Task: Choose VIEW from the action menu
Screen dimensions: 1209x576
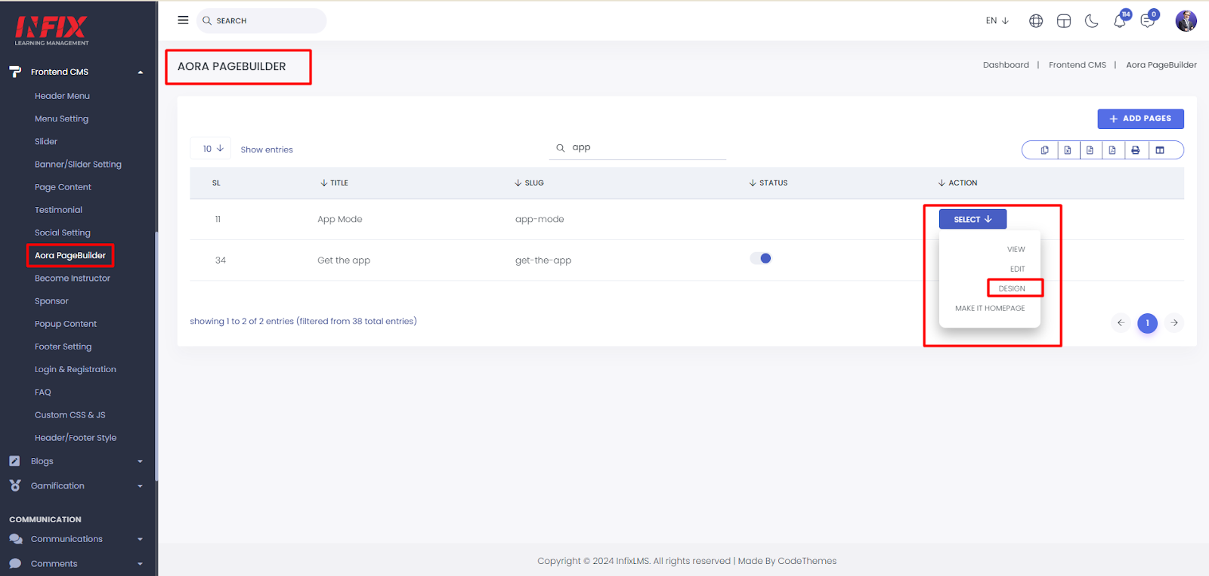Action: [1016, 249]
